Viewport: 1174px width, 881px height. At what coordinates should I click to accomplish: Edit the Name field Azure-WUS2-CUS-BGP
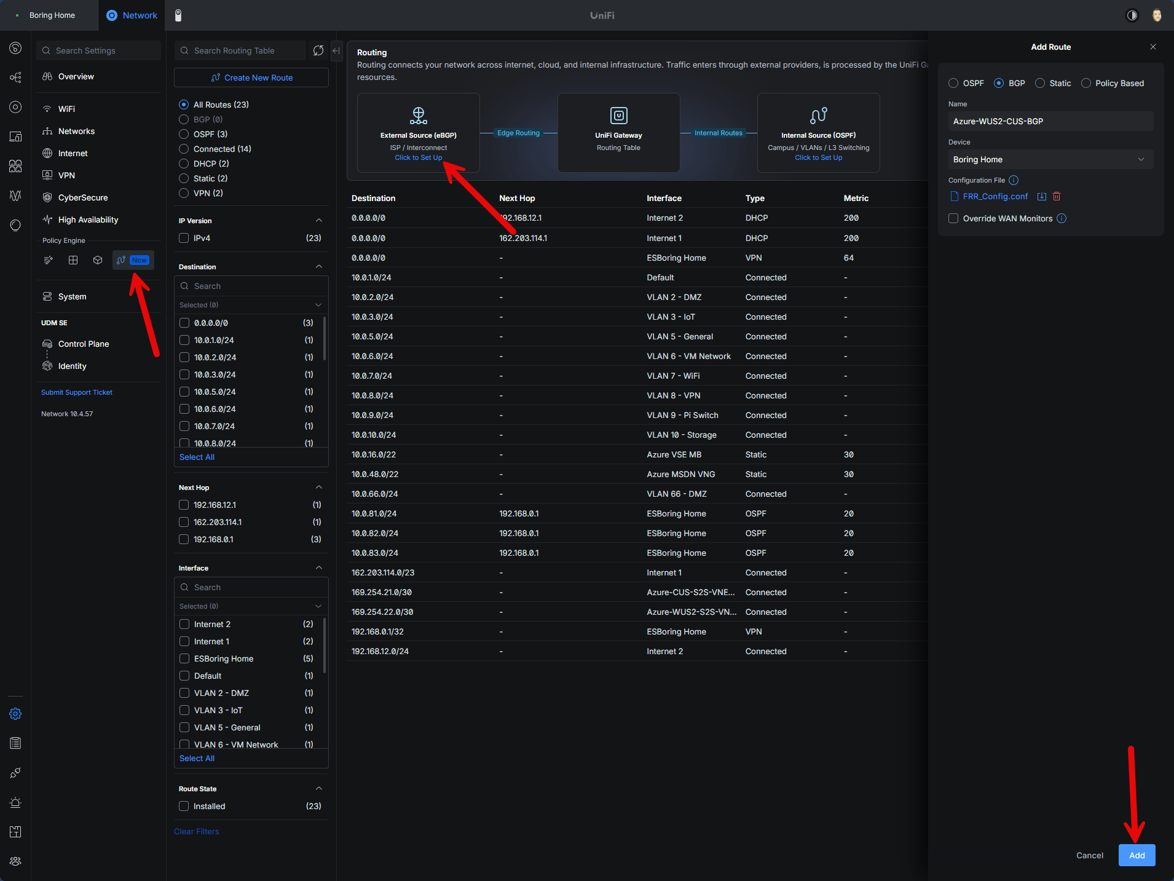[x=1050, y=121]
